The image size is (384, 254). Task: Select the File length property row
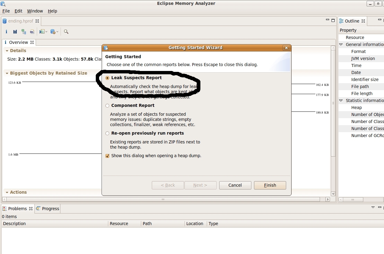tap(361, 93)
